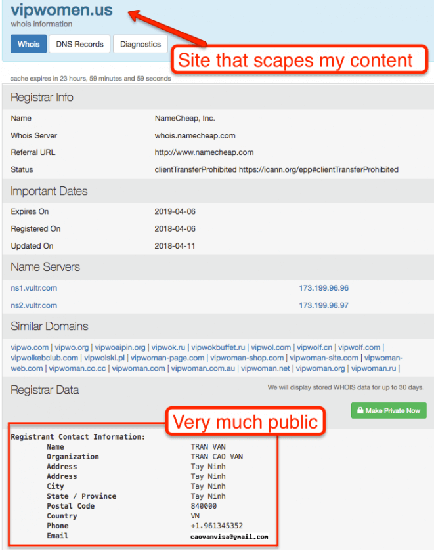This screenshot has height=550, width=434.
Task: Click expiry date 2019-04-06
Action: pyautogui.click(x=175, y=211)
